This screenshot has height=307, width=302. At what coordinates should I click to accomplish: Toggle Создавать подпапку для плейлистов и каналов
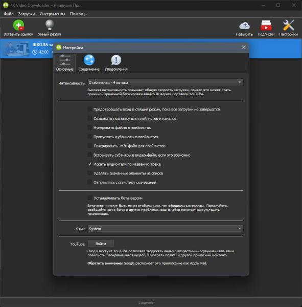coord(89,118)
